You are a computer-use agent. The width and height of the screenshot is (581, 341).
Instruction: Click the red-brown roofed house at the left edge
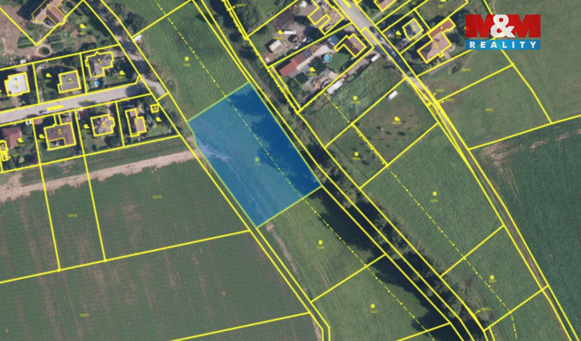tap(11, 136)
